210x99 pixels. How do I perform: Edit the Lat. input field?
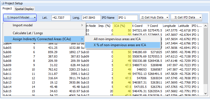(61, 18)
